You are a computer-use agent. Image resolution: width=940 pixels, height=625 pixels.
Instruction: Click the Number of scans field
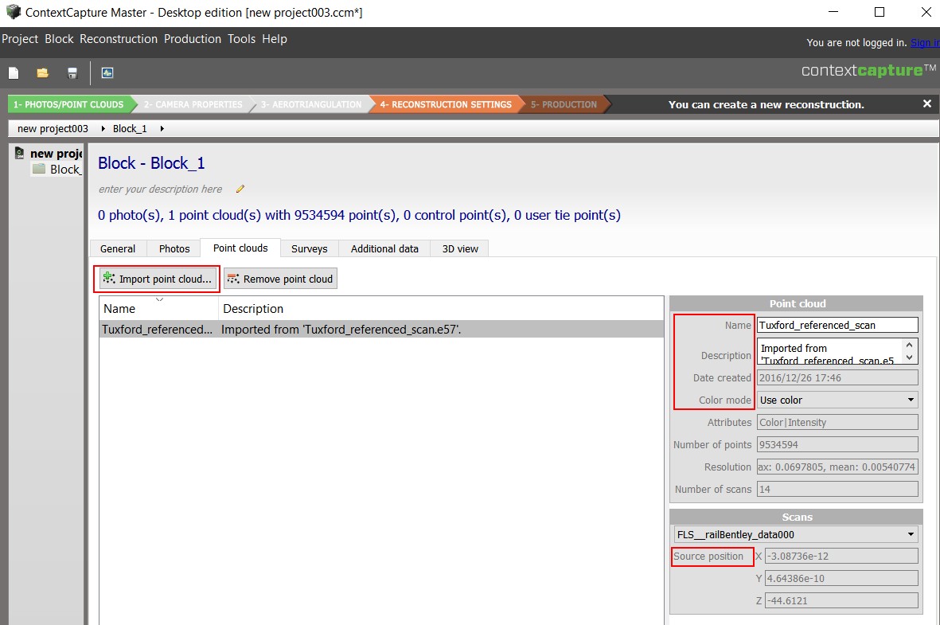(837, 489)
